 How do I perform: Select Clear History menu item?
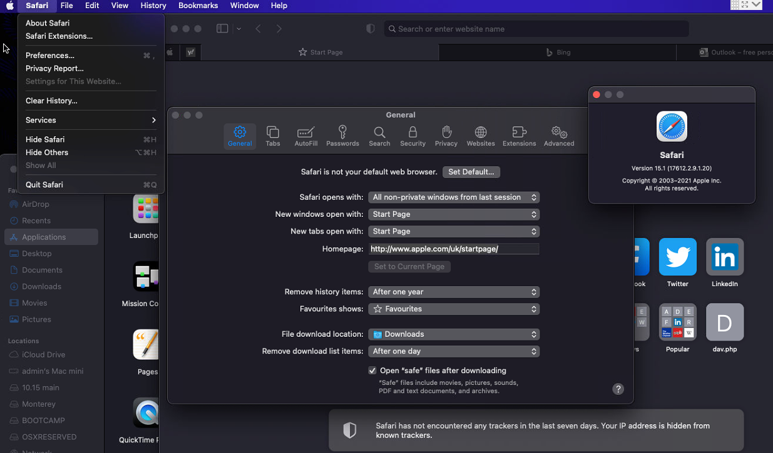[91, 101]
